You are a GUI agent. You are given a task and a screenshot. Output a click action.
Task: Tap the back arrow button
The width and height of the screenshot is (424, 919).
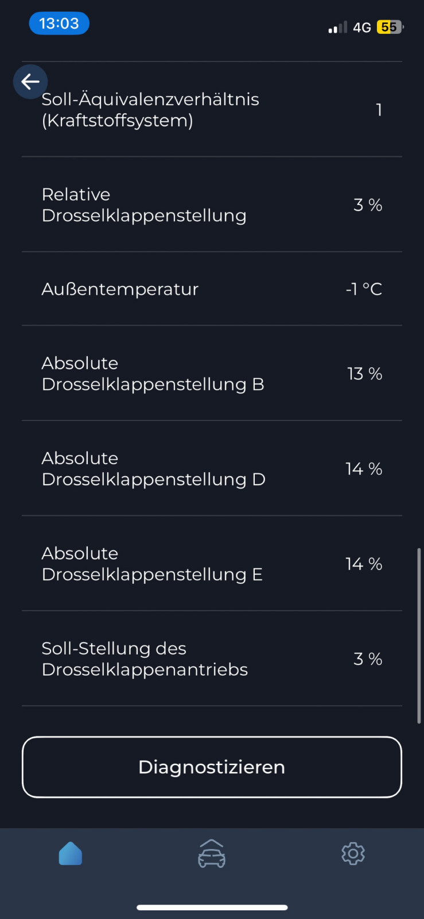click(x=30, y=82)
